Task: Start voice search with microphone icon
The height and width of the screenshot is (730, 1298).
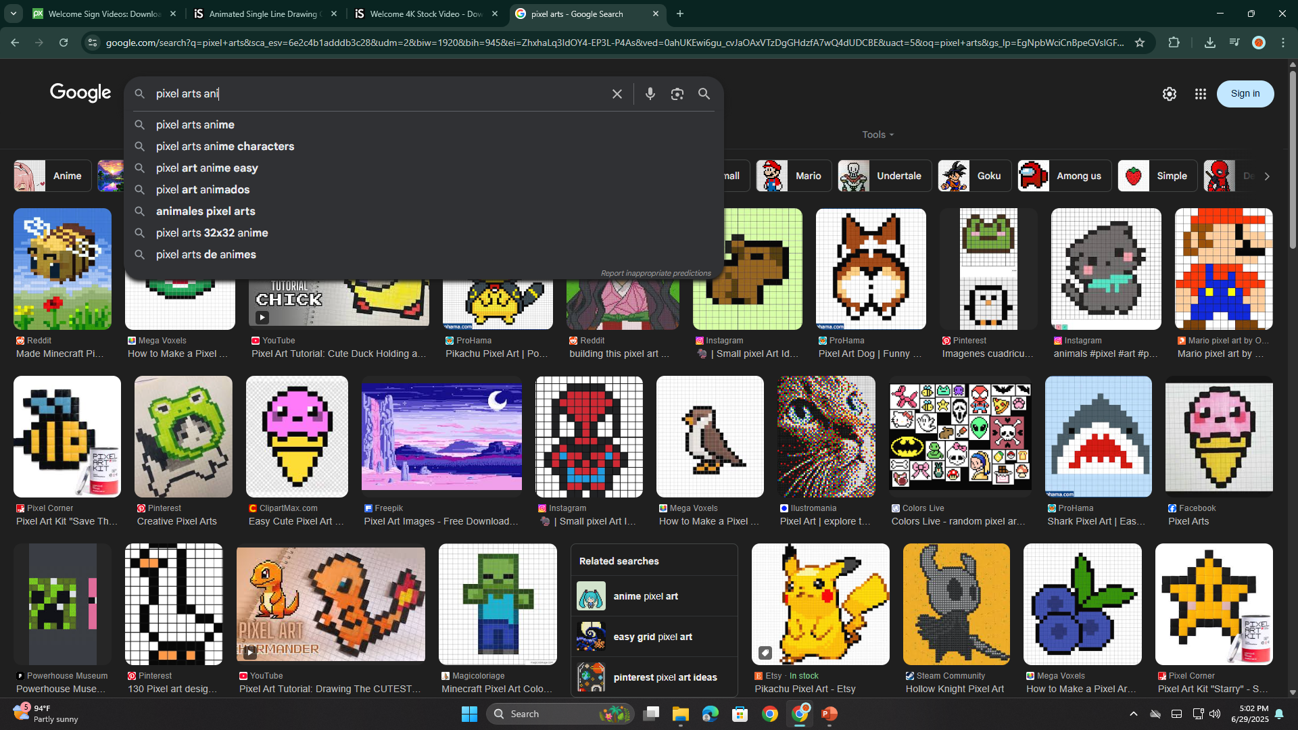Action: click(x=650, y=94)
